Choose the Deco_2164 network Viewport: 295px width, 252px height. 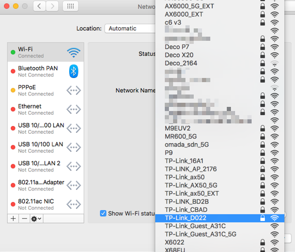pos(220,63)
